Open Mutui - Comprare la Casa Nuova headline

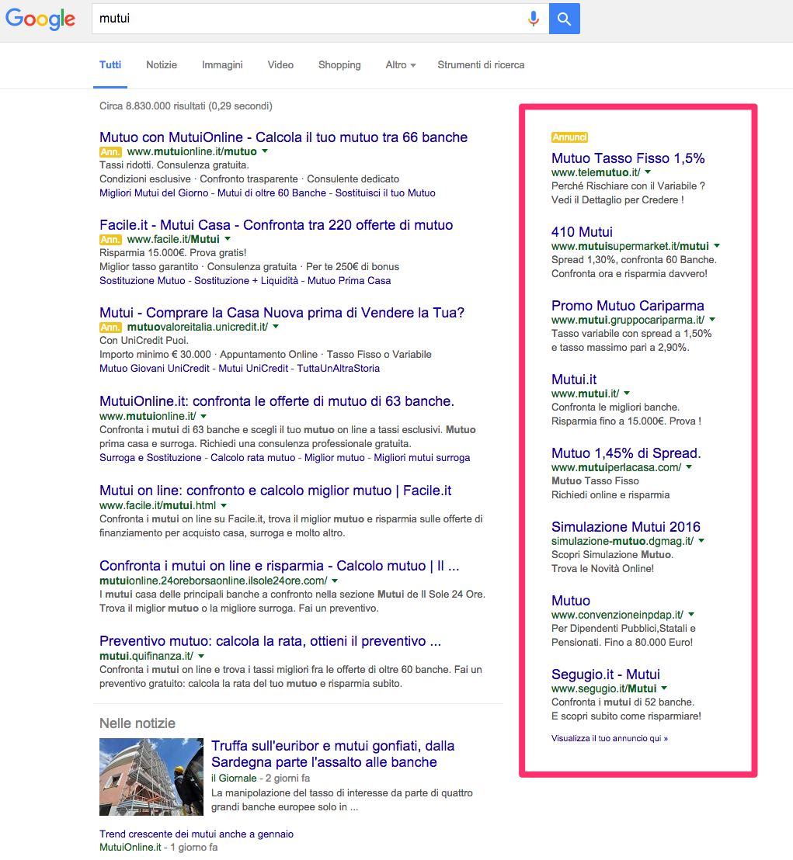(x=281, y=313)
